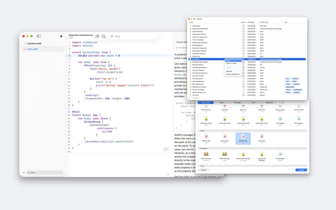Click the Filter field in the editor sidebar
The height and width of the screenshot is (210, 336).
point(45,173)
